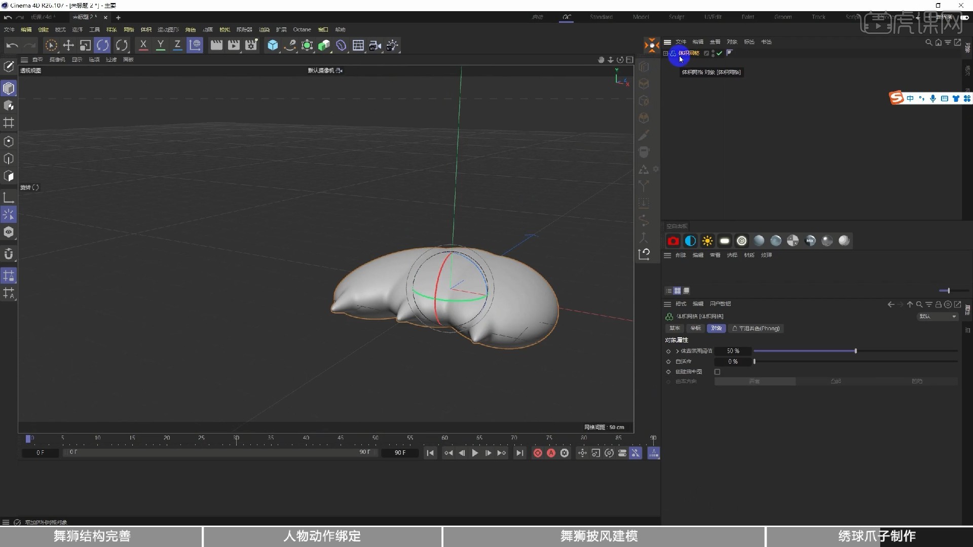Open the 体积 (Volume) menu

(x=146, y=29)
